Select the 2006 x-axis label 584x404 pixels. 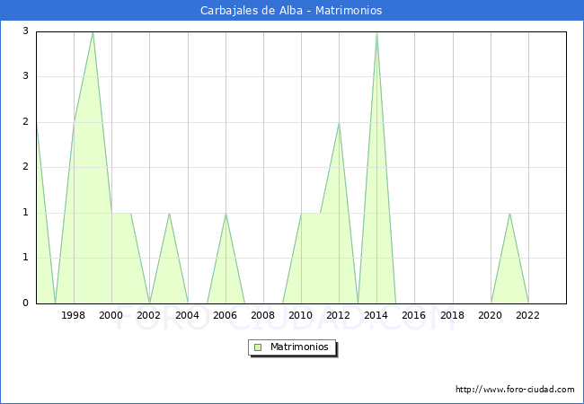pyautogui.click(x=225, y=315)
